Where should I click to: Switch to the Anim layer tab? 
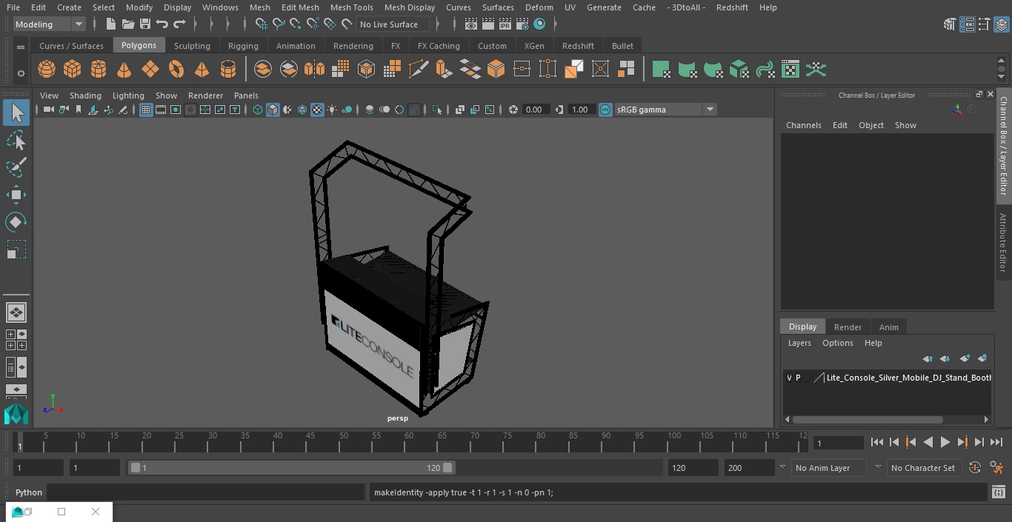click(x=888, y=327)
